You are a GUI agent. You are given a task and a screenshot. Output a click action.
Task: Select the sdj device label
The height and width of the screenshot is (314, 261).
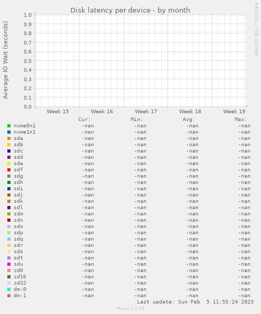(18, 195)
